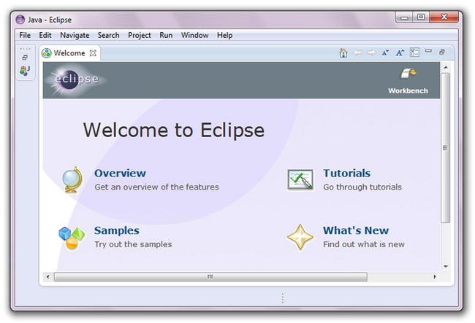Reduce the welcome page font size
Screen dimensions: 475x323
385,53
